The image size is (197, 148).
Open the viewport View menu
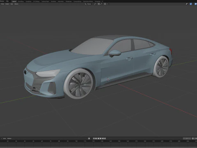click(x=2, y=4)
